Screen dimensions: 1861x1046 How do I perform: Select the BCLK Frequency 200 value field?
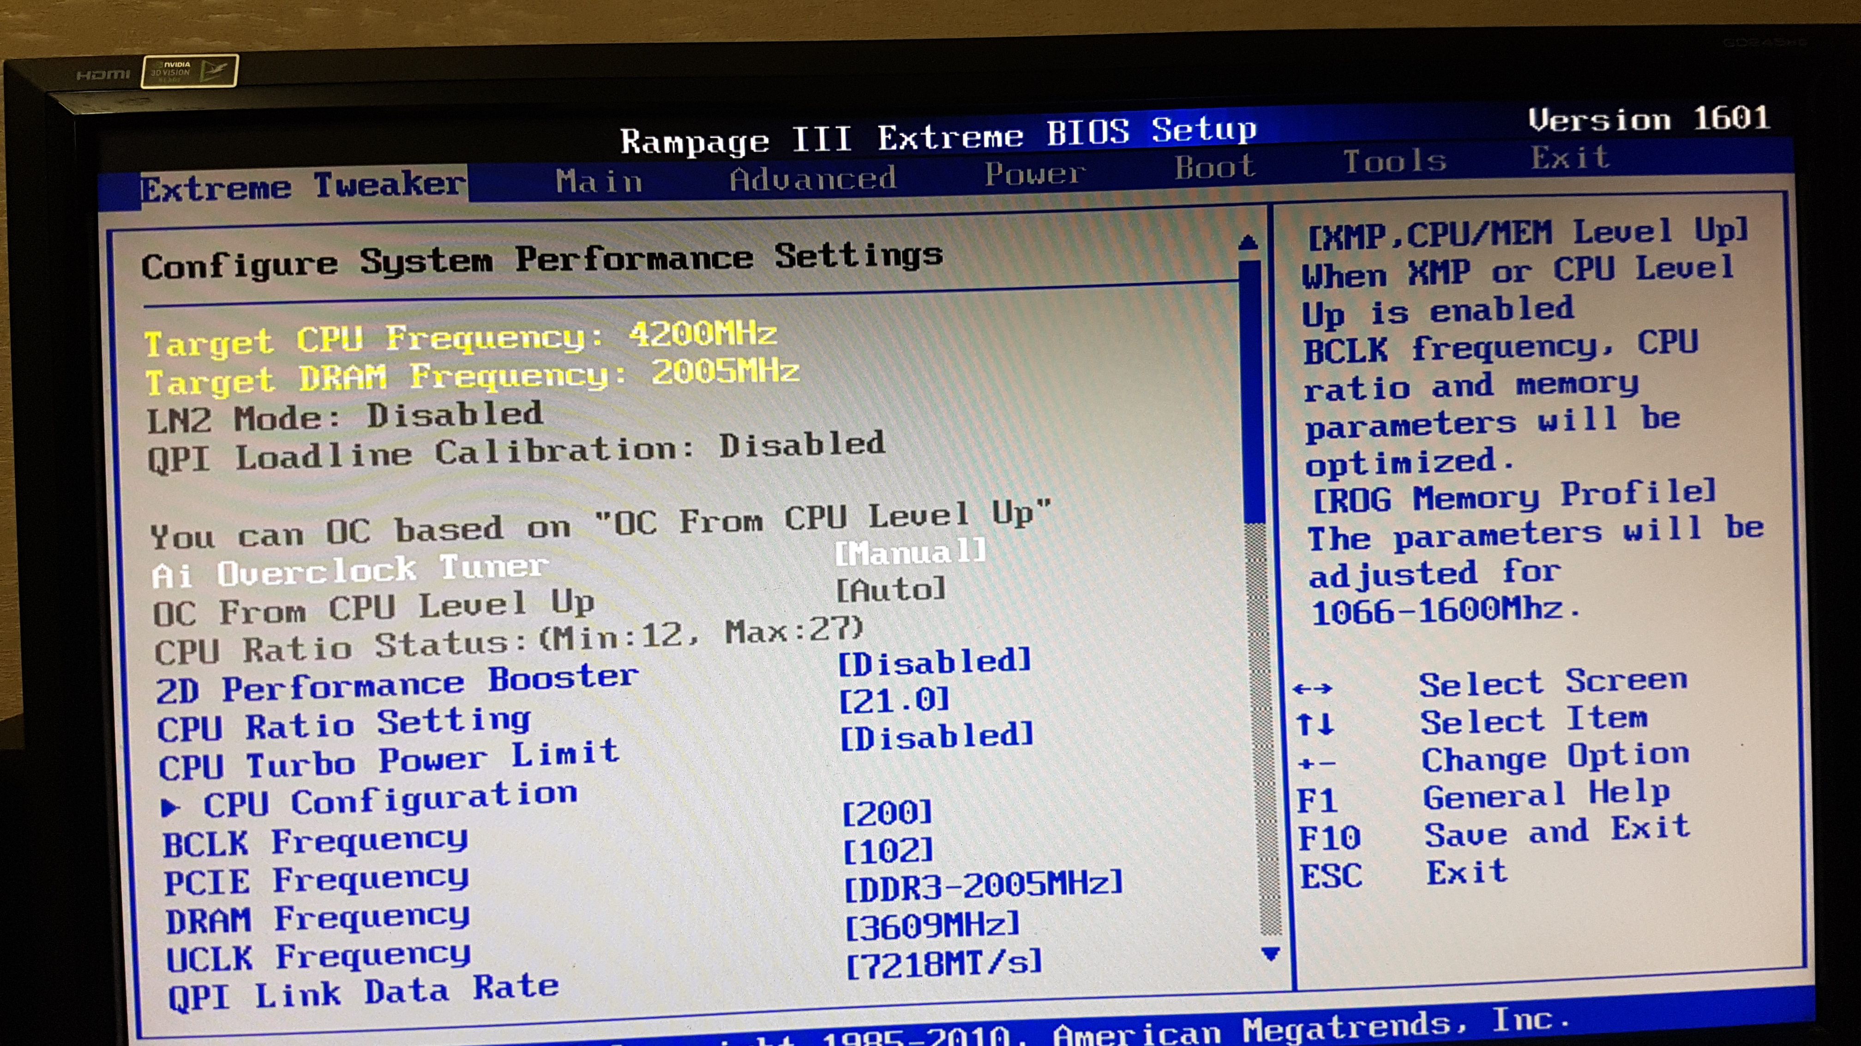click(x=887, y=814)
